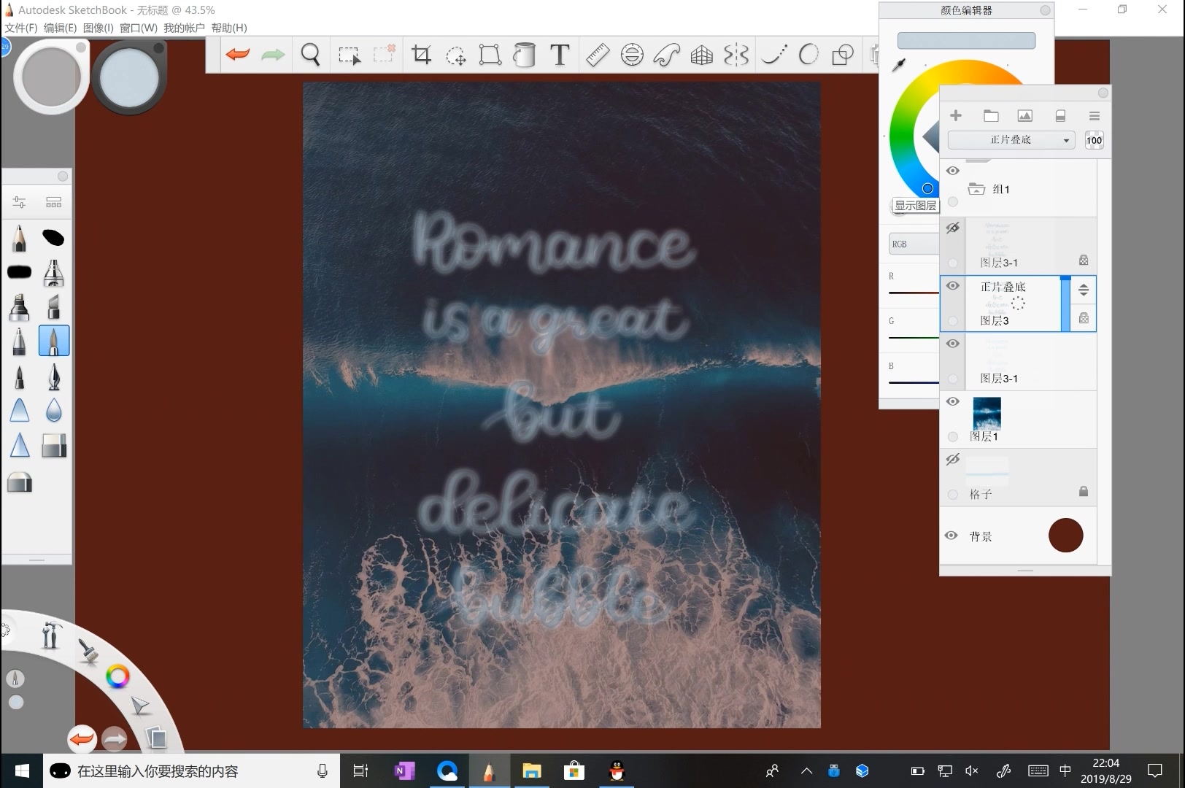The height and width of the screenshot is (788, 1185).
Task: Click the green Redo arrow in the top toolbar
Action: pos(273,55)
